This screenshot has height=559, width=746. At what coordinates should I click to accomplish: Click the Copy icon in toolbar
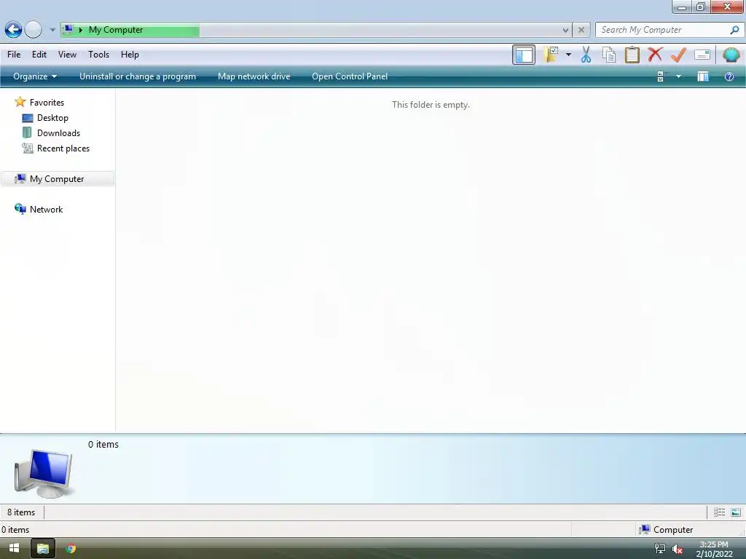point(609,55)
